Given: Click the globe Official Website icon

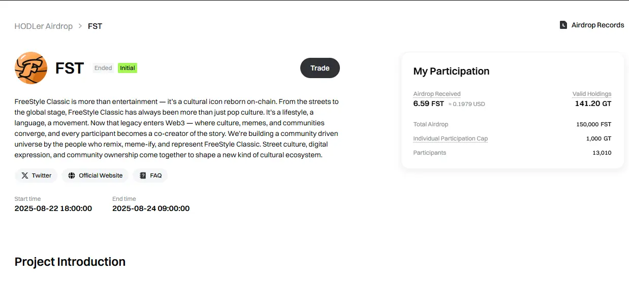Looking at the screenshot, I should pos(72,175).
